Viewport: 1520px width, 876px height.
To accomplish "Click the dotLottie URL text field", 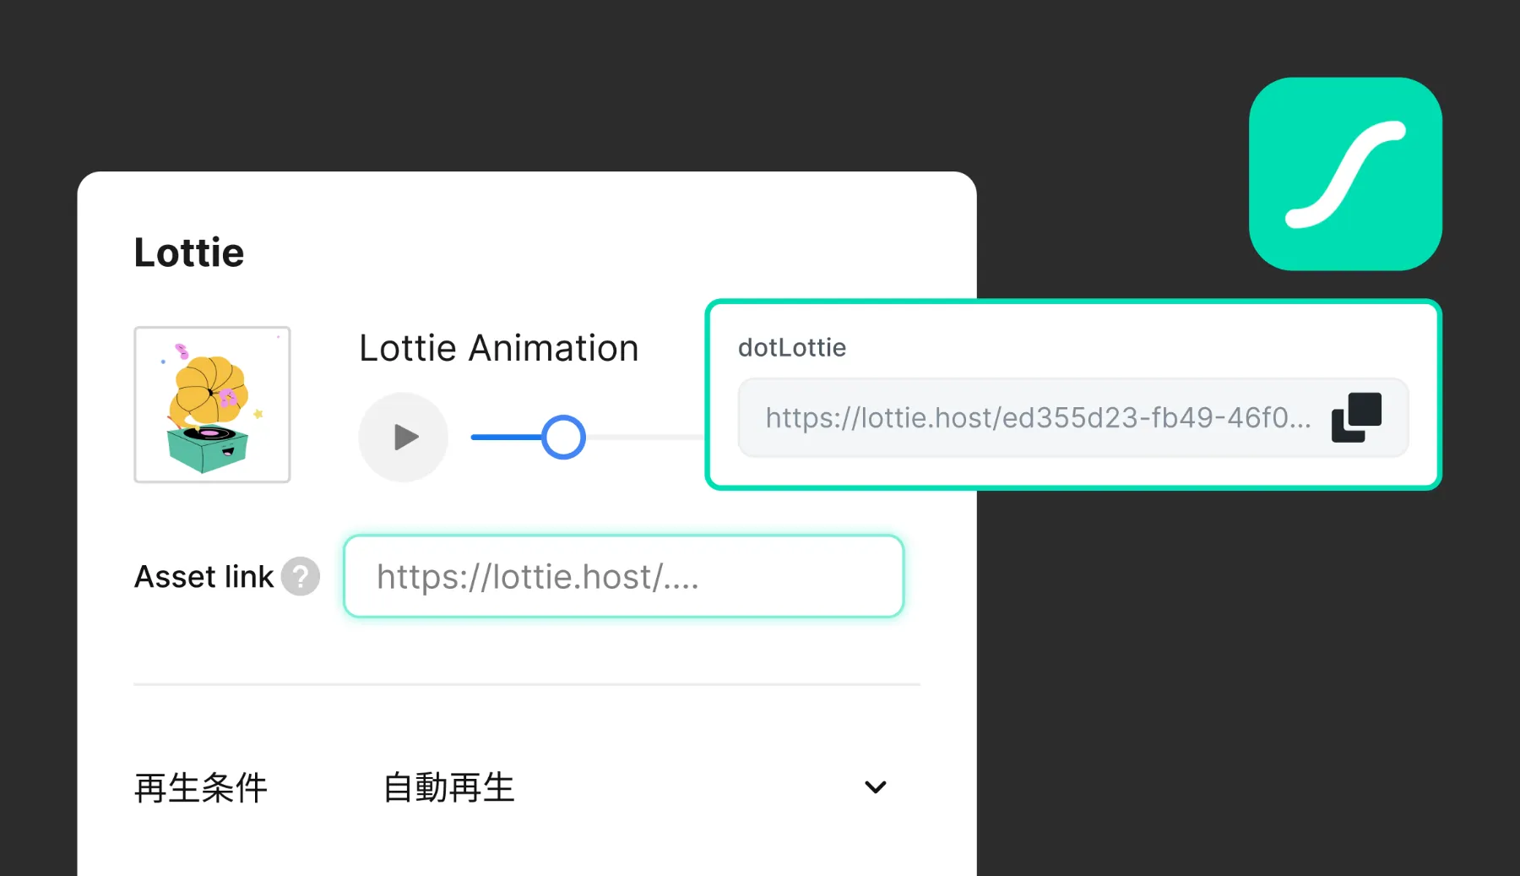I will 1073,417.
